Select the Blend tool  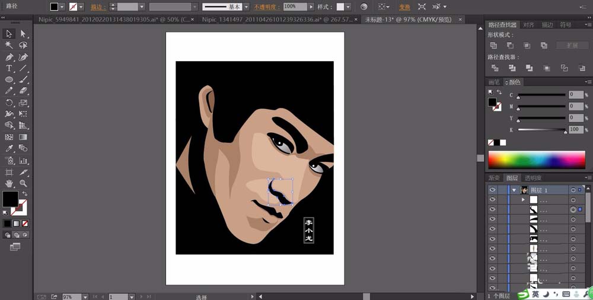point(23,149)
